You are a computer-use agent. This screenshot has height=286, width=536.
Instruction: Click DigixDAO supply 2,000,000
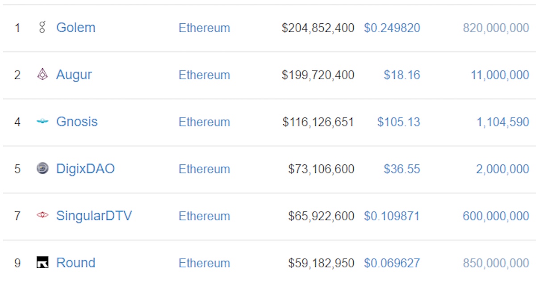(502, 169)
